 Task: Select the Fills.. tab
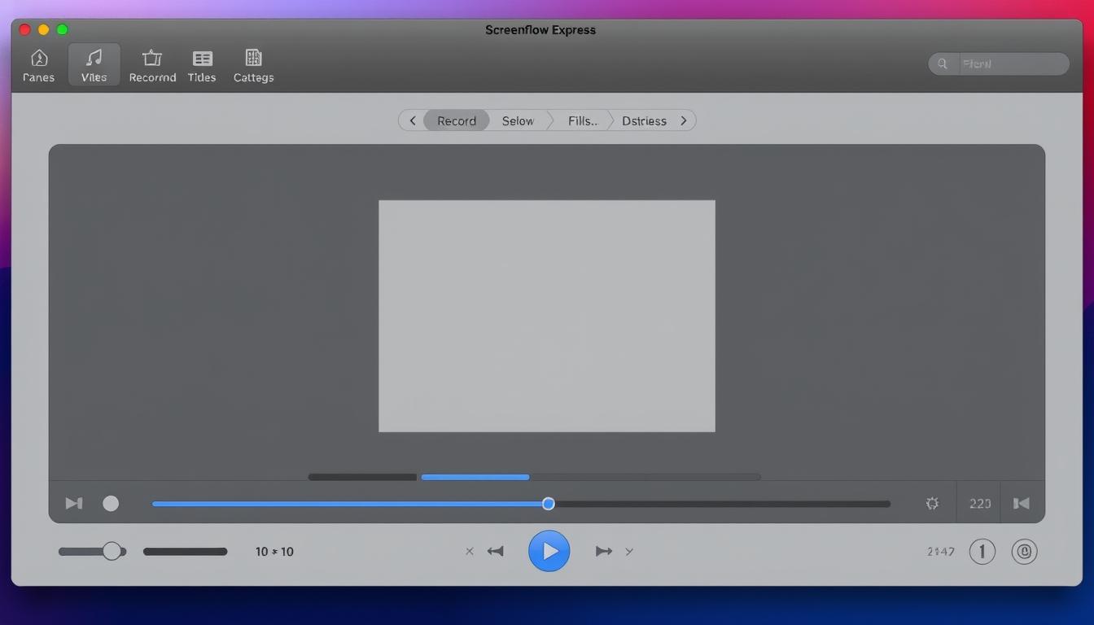582,120
